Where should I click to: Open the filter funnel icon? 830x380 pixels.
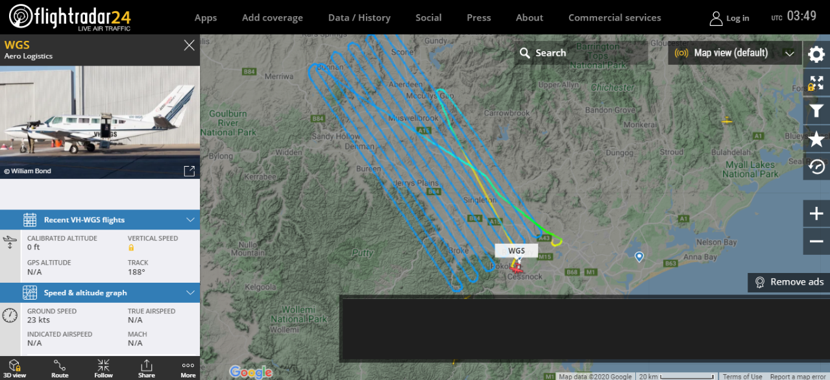click(x=816, y=111)
